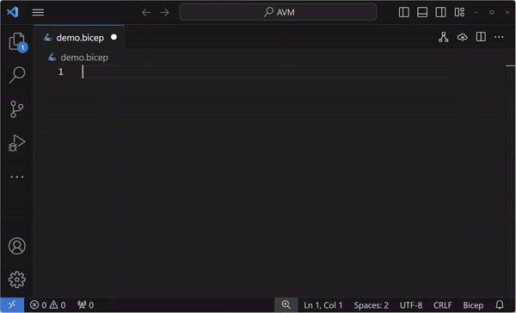516x313 pixels.
Task: Open More Actions ellipsis in editor toolbar
Action: click(x=499, y=37)
